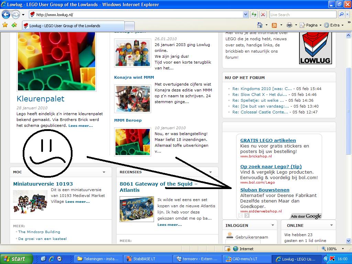Click the vertical scrollbar up arrow

[349, 35]
